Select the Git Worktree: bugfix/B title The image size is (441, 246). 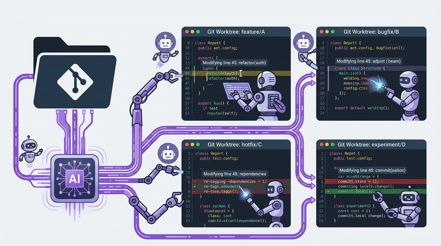[371, 32]
